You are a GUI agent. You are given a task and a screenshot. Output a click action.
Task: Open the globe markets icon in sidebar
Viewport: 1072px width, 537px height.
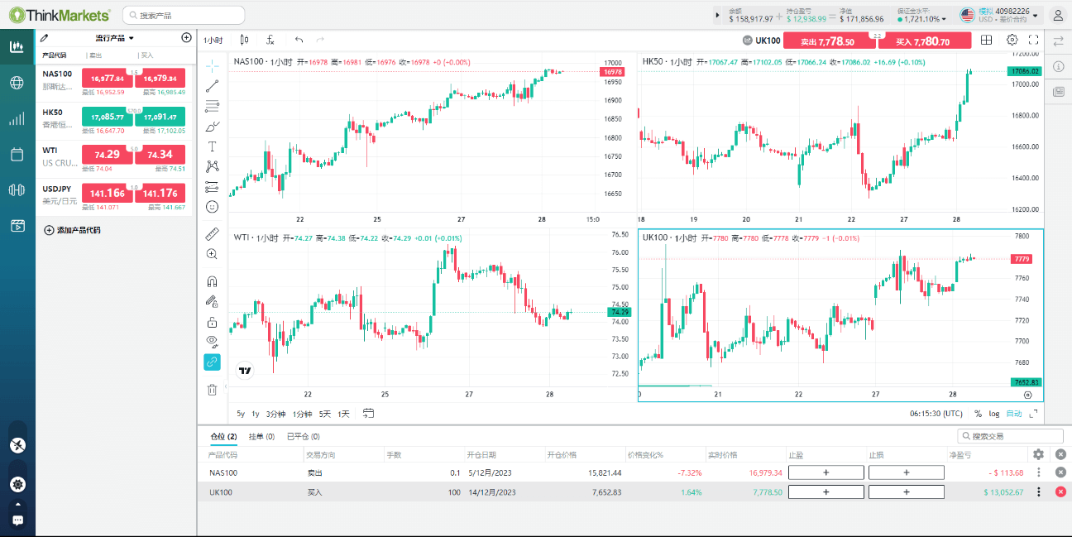17,83
